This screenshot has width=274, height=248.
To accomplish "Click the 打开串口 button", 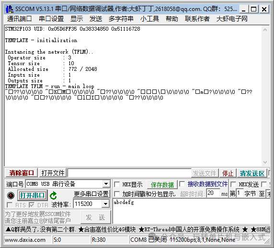I will click(x=32, y=195).
